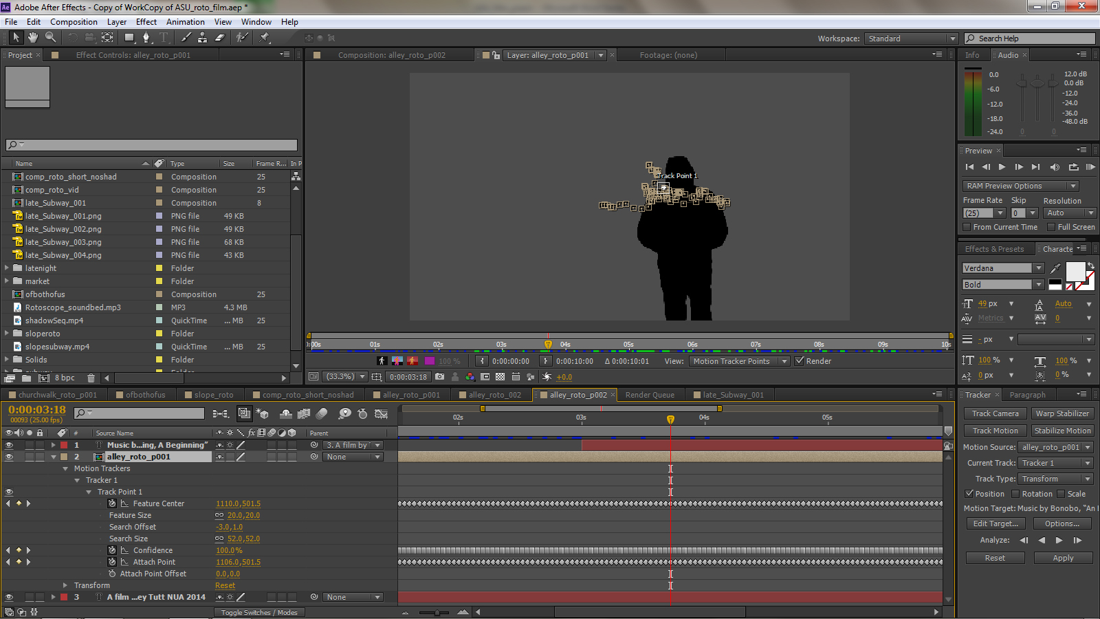The height and width of the screenshot is (619, 1100).
Task: Select the Puppet Pin tool
Action: [x=265, y=37]
